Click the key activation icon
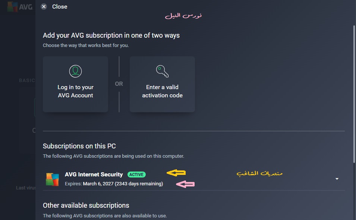 (162, 71)
